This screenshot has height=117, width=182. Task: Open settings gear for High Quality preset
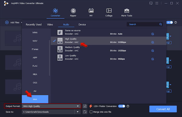(x=153, y=42)
